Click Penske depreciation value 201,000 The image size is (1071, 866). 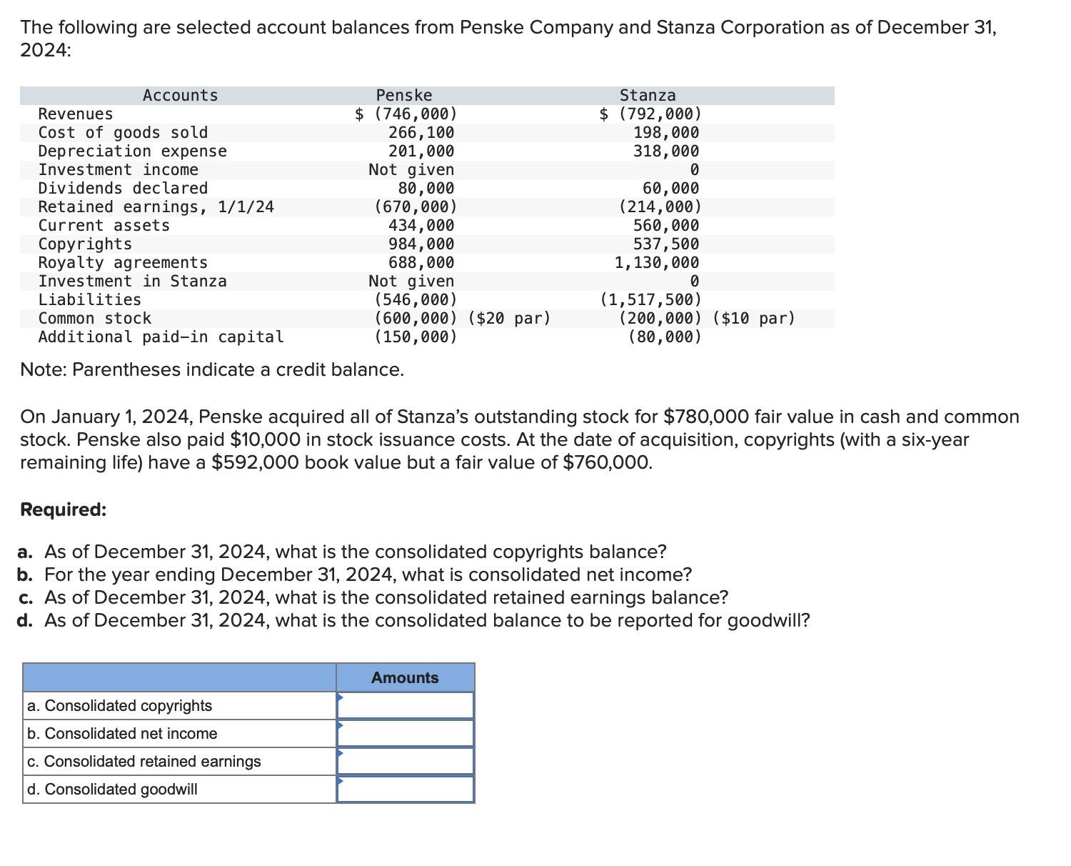tap(421, 151)
